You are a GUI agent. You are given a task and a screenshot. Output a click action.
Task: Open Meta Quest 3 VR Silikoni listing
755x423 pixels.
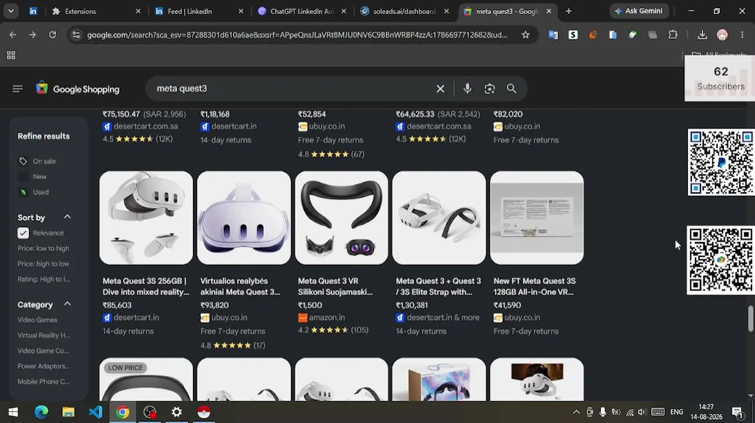pos(335,287)
